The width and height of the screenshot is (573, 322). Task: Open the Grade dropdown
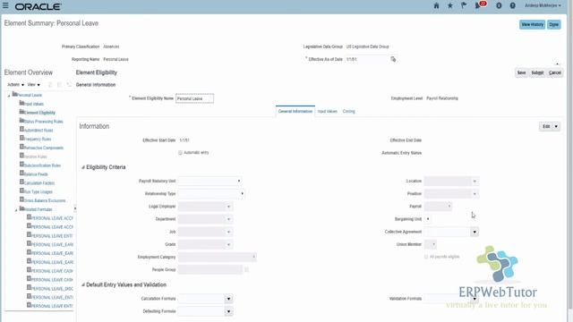tap(228, 244)
